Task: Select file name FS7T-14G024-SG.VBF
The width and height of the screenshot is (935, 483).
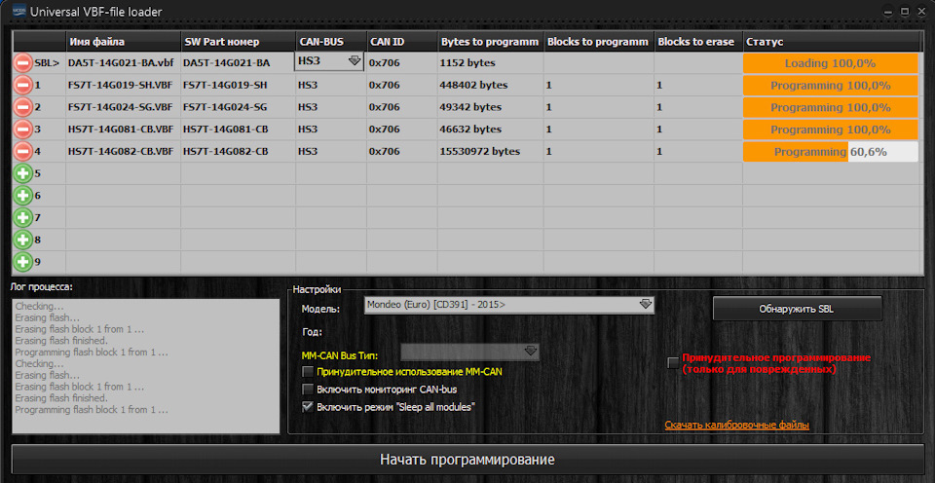Action: pos(120,107)
